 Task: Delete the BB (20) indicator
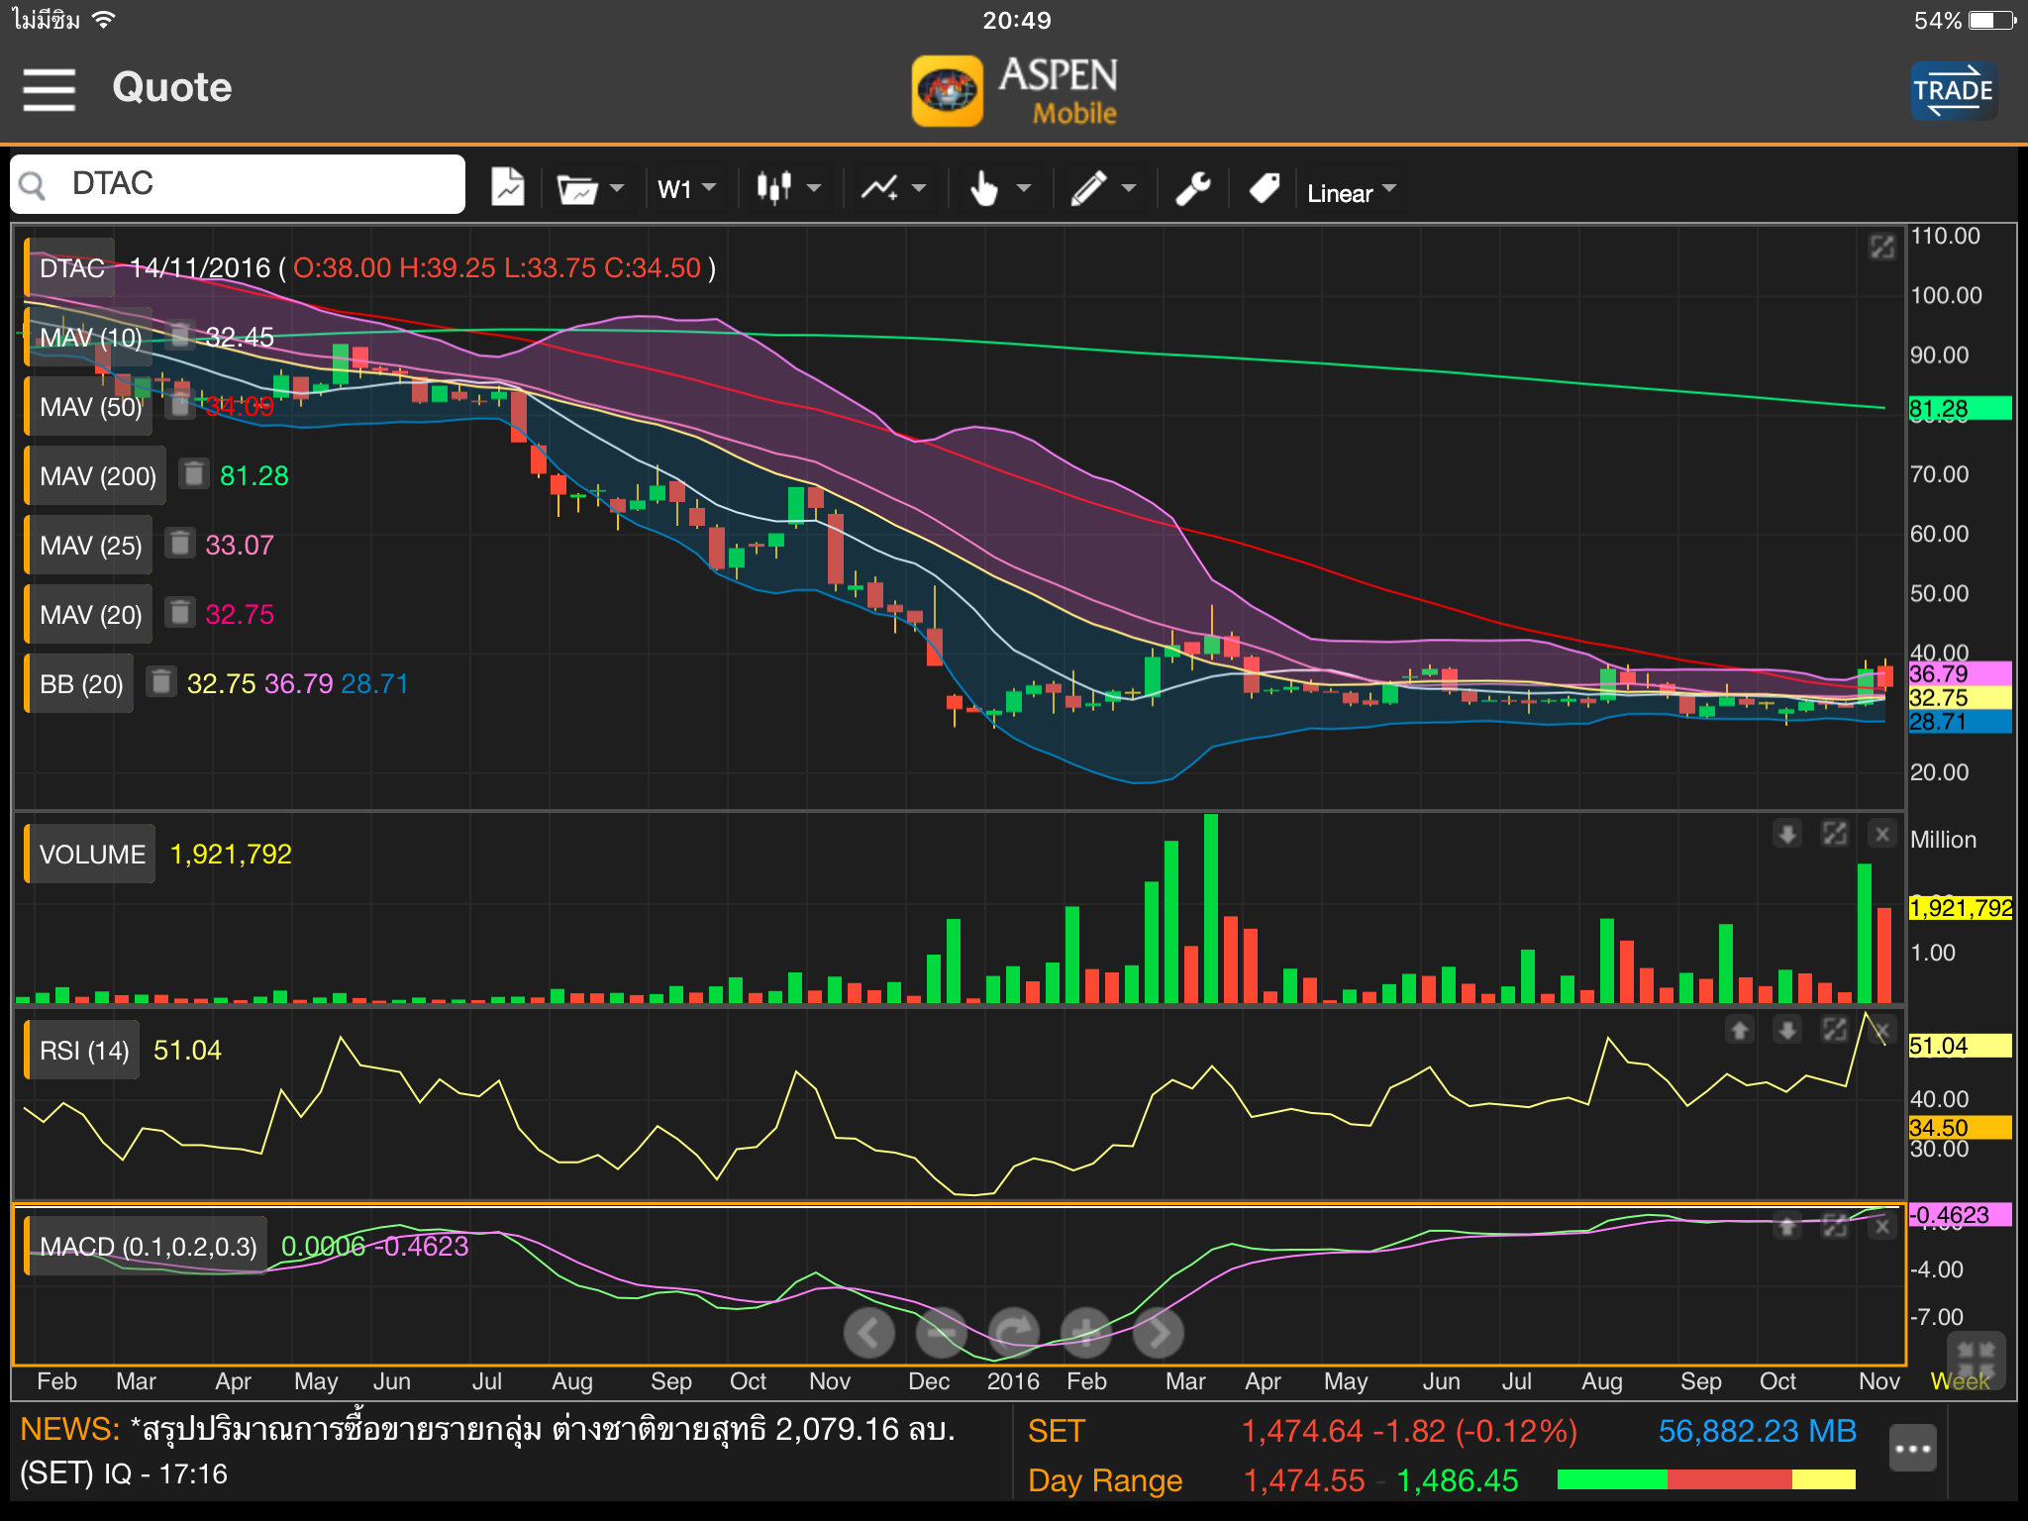(161, 682)
